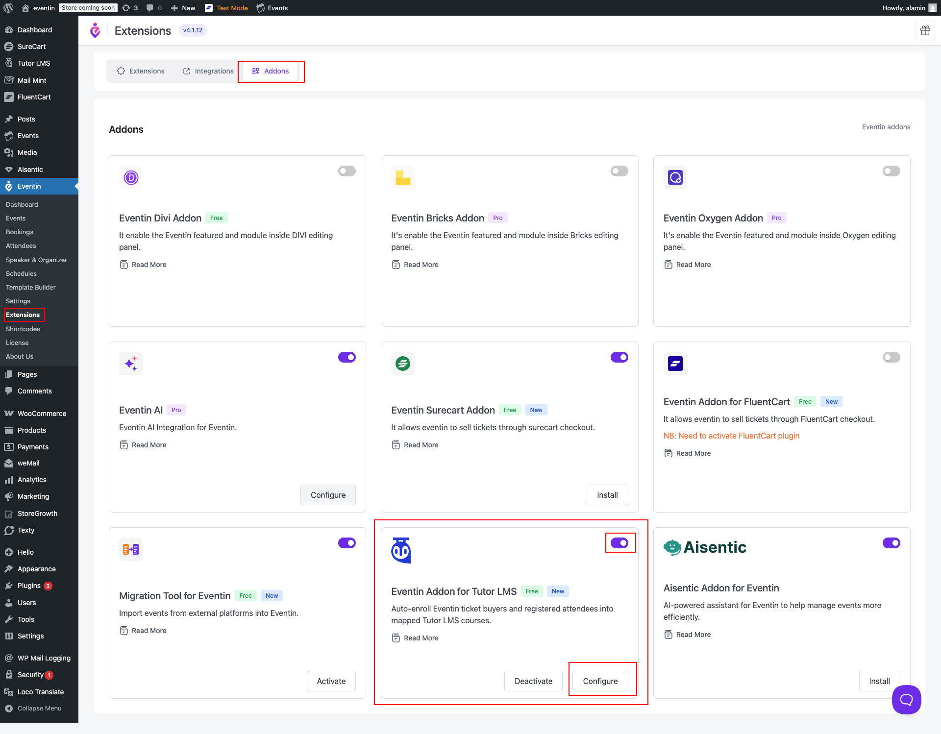Disable the Migration Tool toggle
This screenshot has height=734, width=941.
click(x=347, y=543)
